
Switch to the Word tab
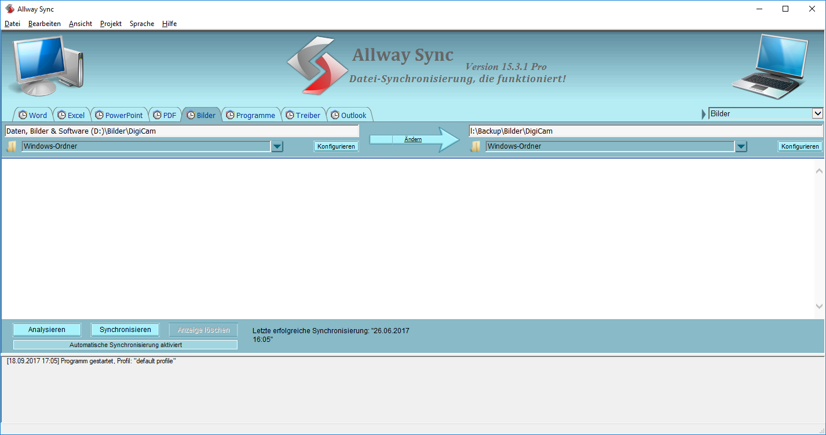[32, 115]
